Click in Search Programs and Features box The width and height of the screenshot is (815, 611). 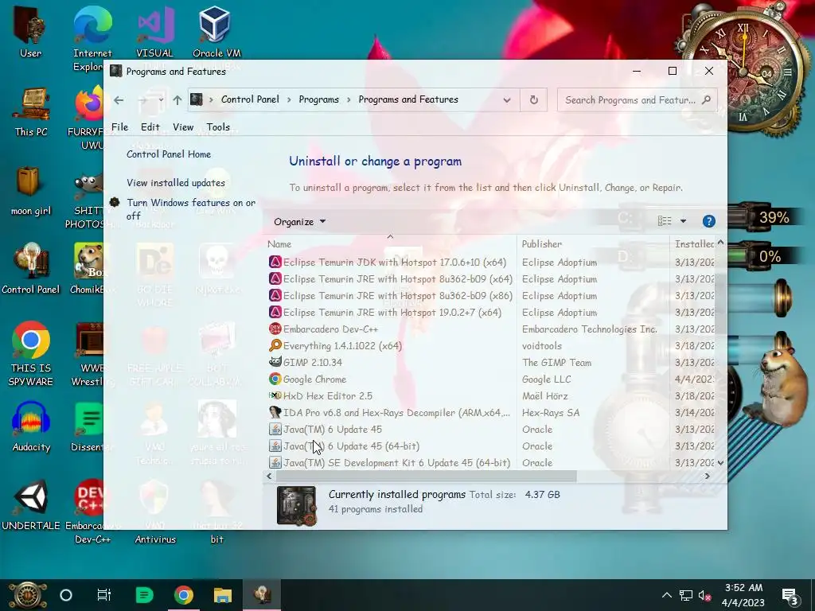[x=630, y=99]
